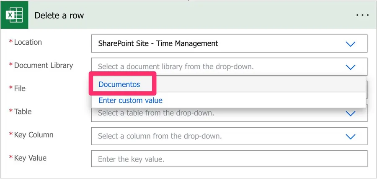
Task: Click the Excel icon in the header
Action: tap(14, 16)
